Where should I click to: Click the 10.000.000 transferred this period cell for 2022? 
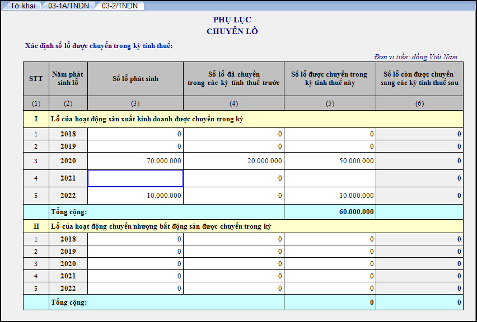[330, 196]
